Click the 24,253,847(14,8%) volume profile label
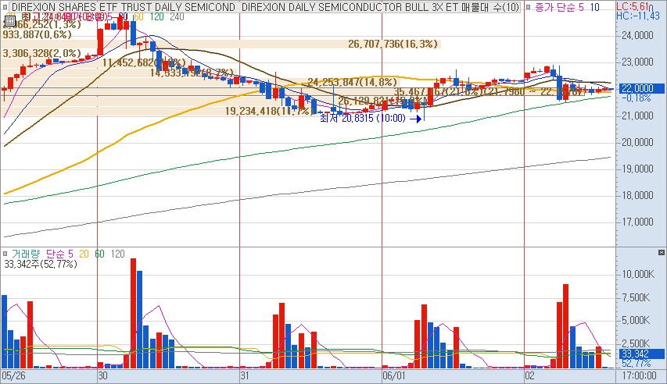 pos(352,82)
